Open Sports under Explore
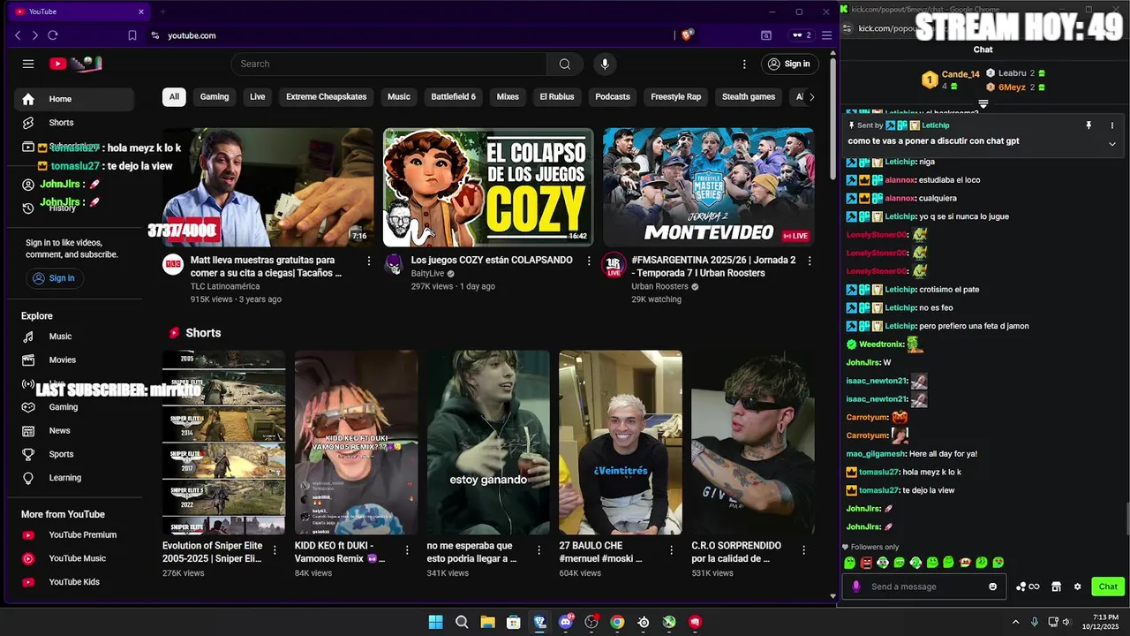Viewport: 1130px width, 636px height. [74, 454]
